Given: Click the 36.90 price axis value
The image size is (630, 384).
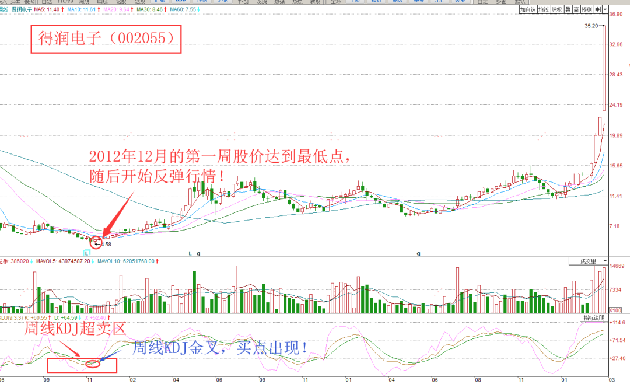Looking at the screenshot, I should [x=616, y=14].
